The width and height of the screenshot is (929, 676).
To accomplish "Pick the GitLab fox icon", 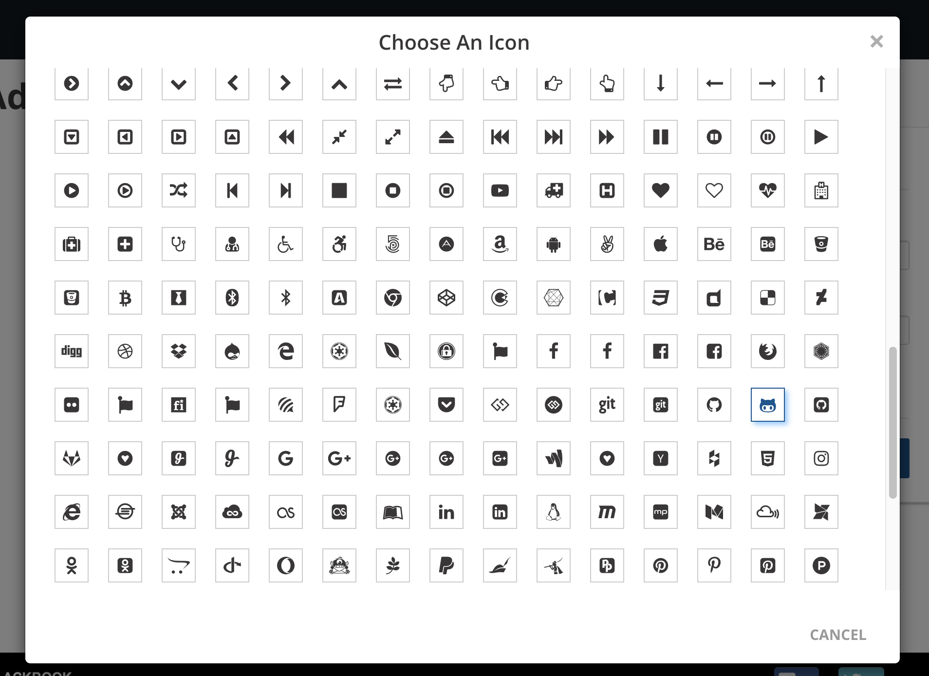I will (72, 458).
